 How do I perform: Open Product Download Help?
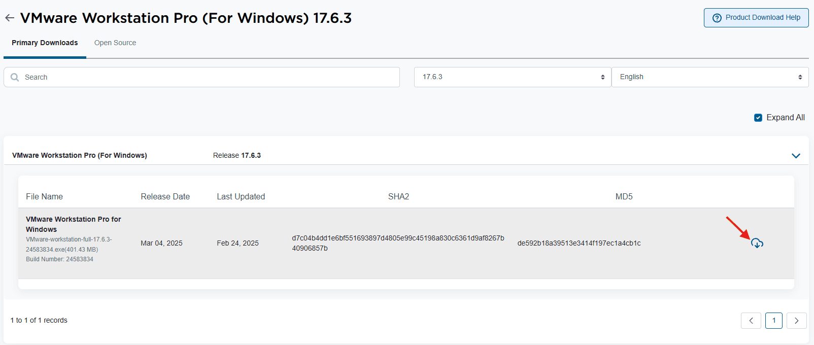[x=756, y=18]
